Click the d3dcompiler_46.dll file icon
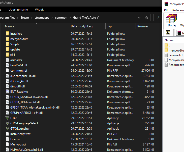Screen dimensions: 184x152 [7, 76]
